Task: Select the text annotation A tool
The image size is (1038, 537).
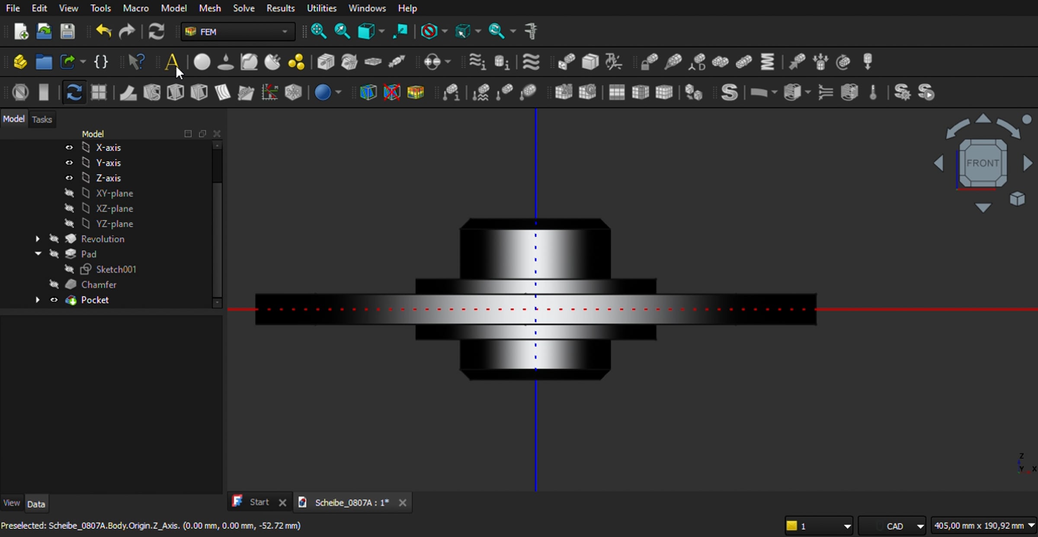Action: click(172, 62)
